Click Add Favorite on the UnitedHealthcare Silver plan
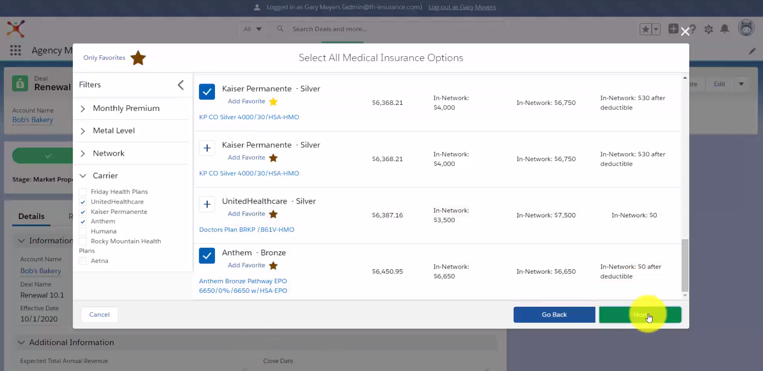The image size is (763, 371). point(246,214)
